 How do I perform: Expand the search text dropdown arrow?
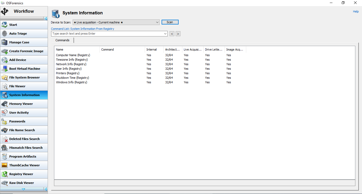pos(165,34)
